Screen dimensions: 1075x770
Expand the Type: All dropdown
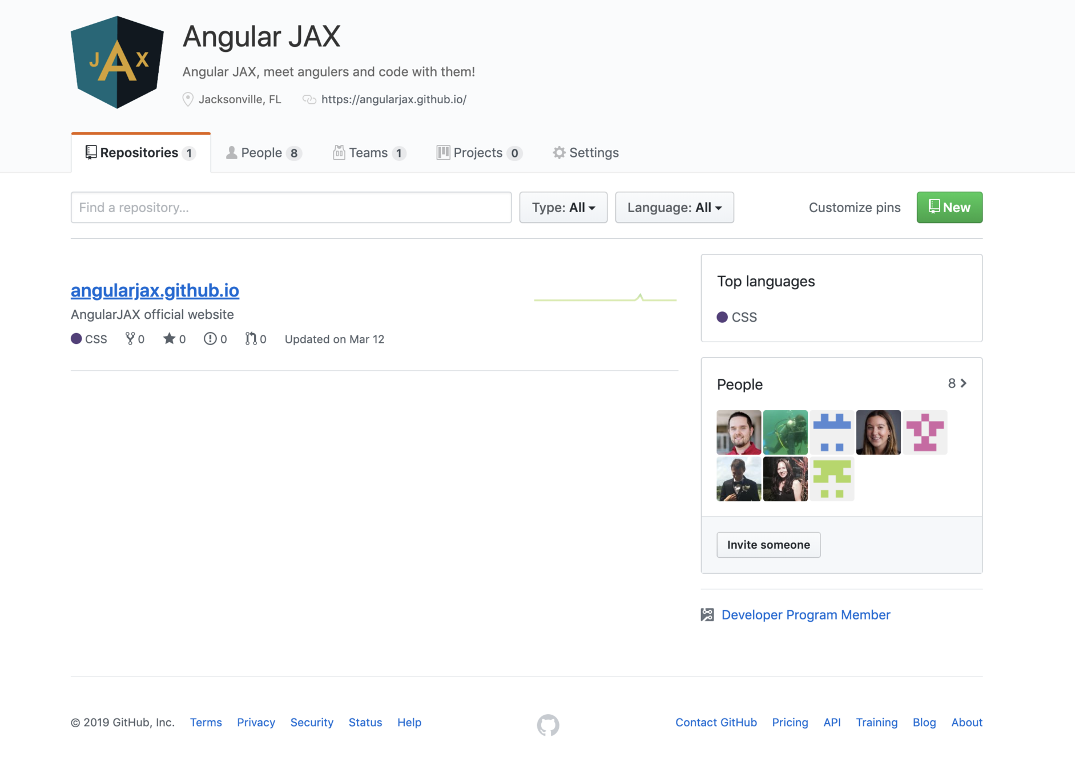coord(563,208)
